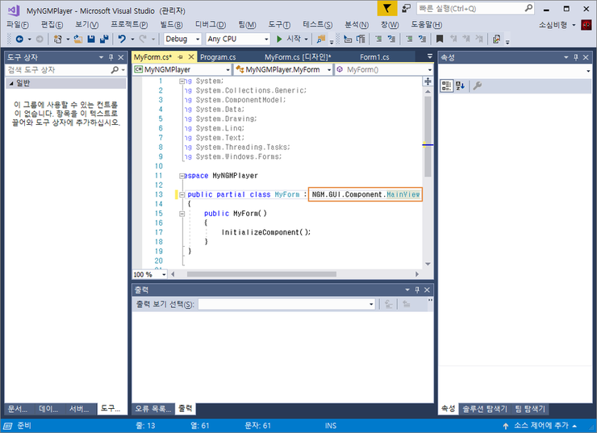Open Find in Files toolbar icon
Viewport: 597px width, 433px height.
click(x=321, y=39)
